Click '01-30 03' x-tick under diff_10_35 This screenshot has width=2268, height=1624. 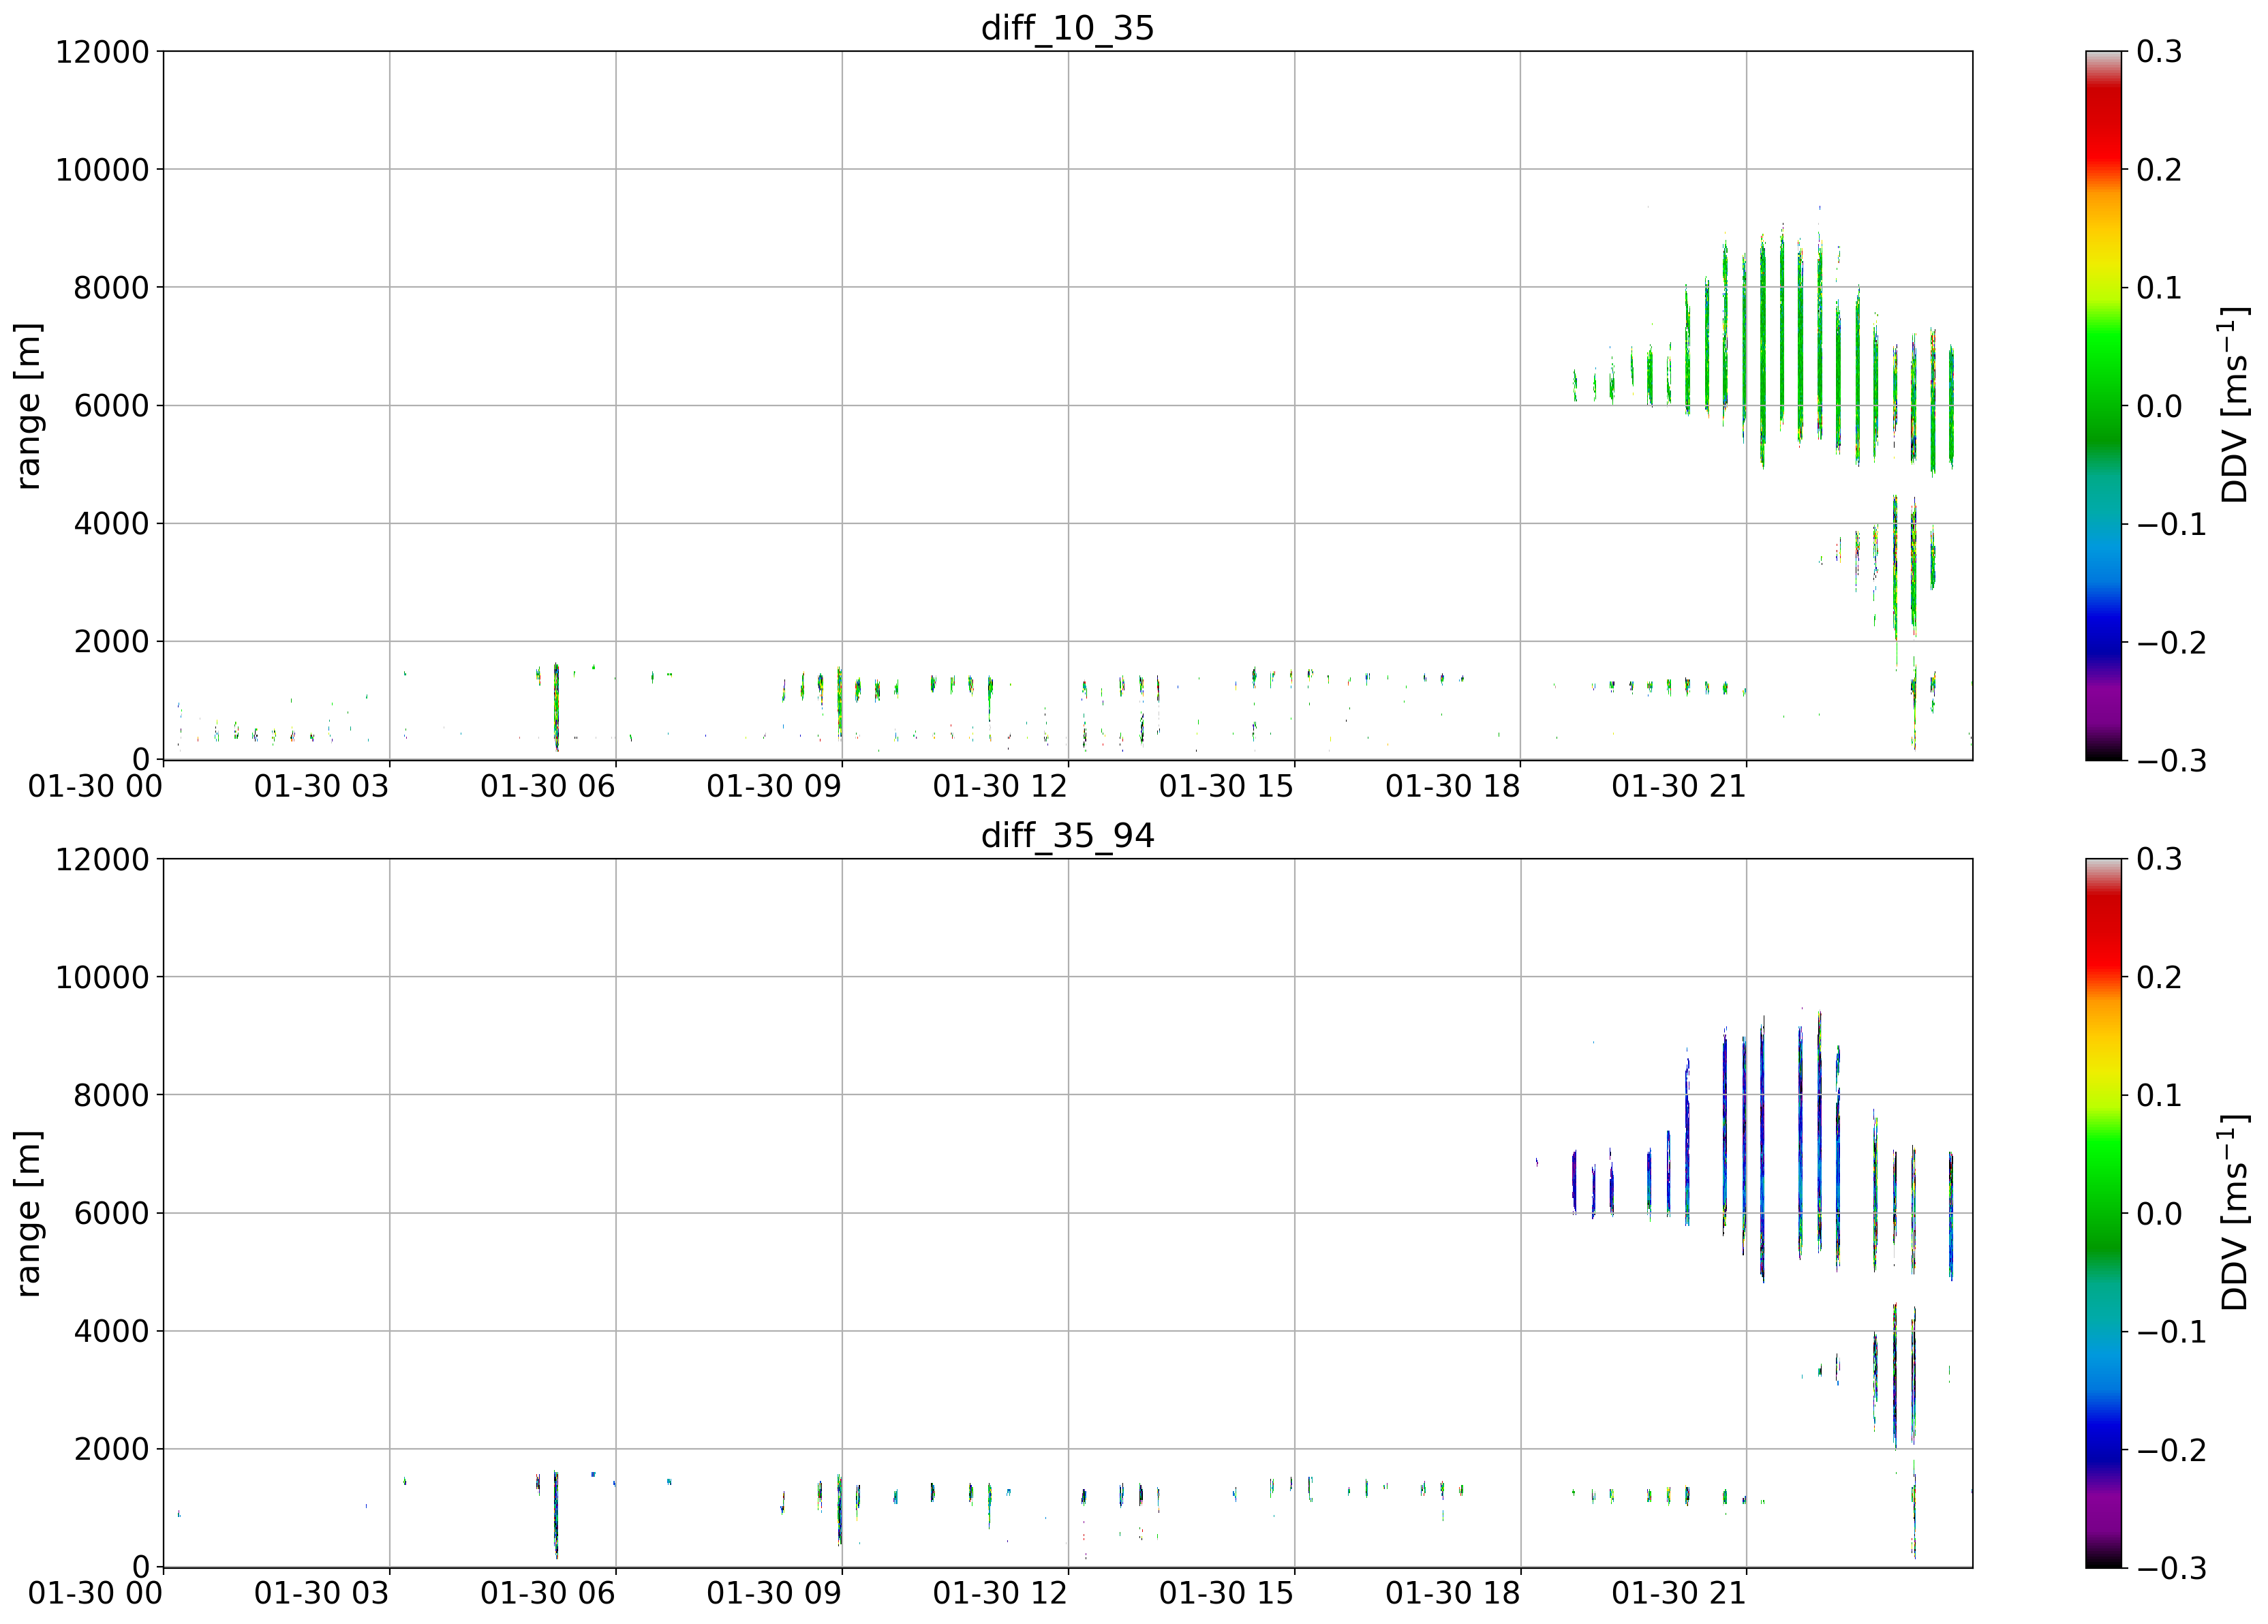[x=321, y=787]
